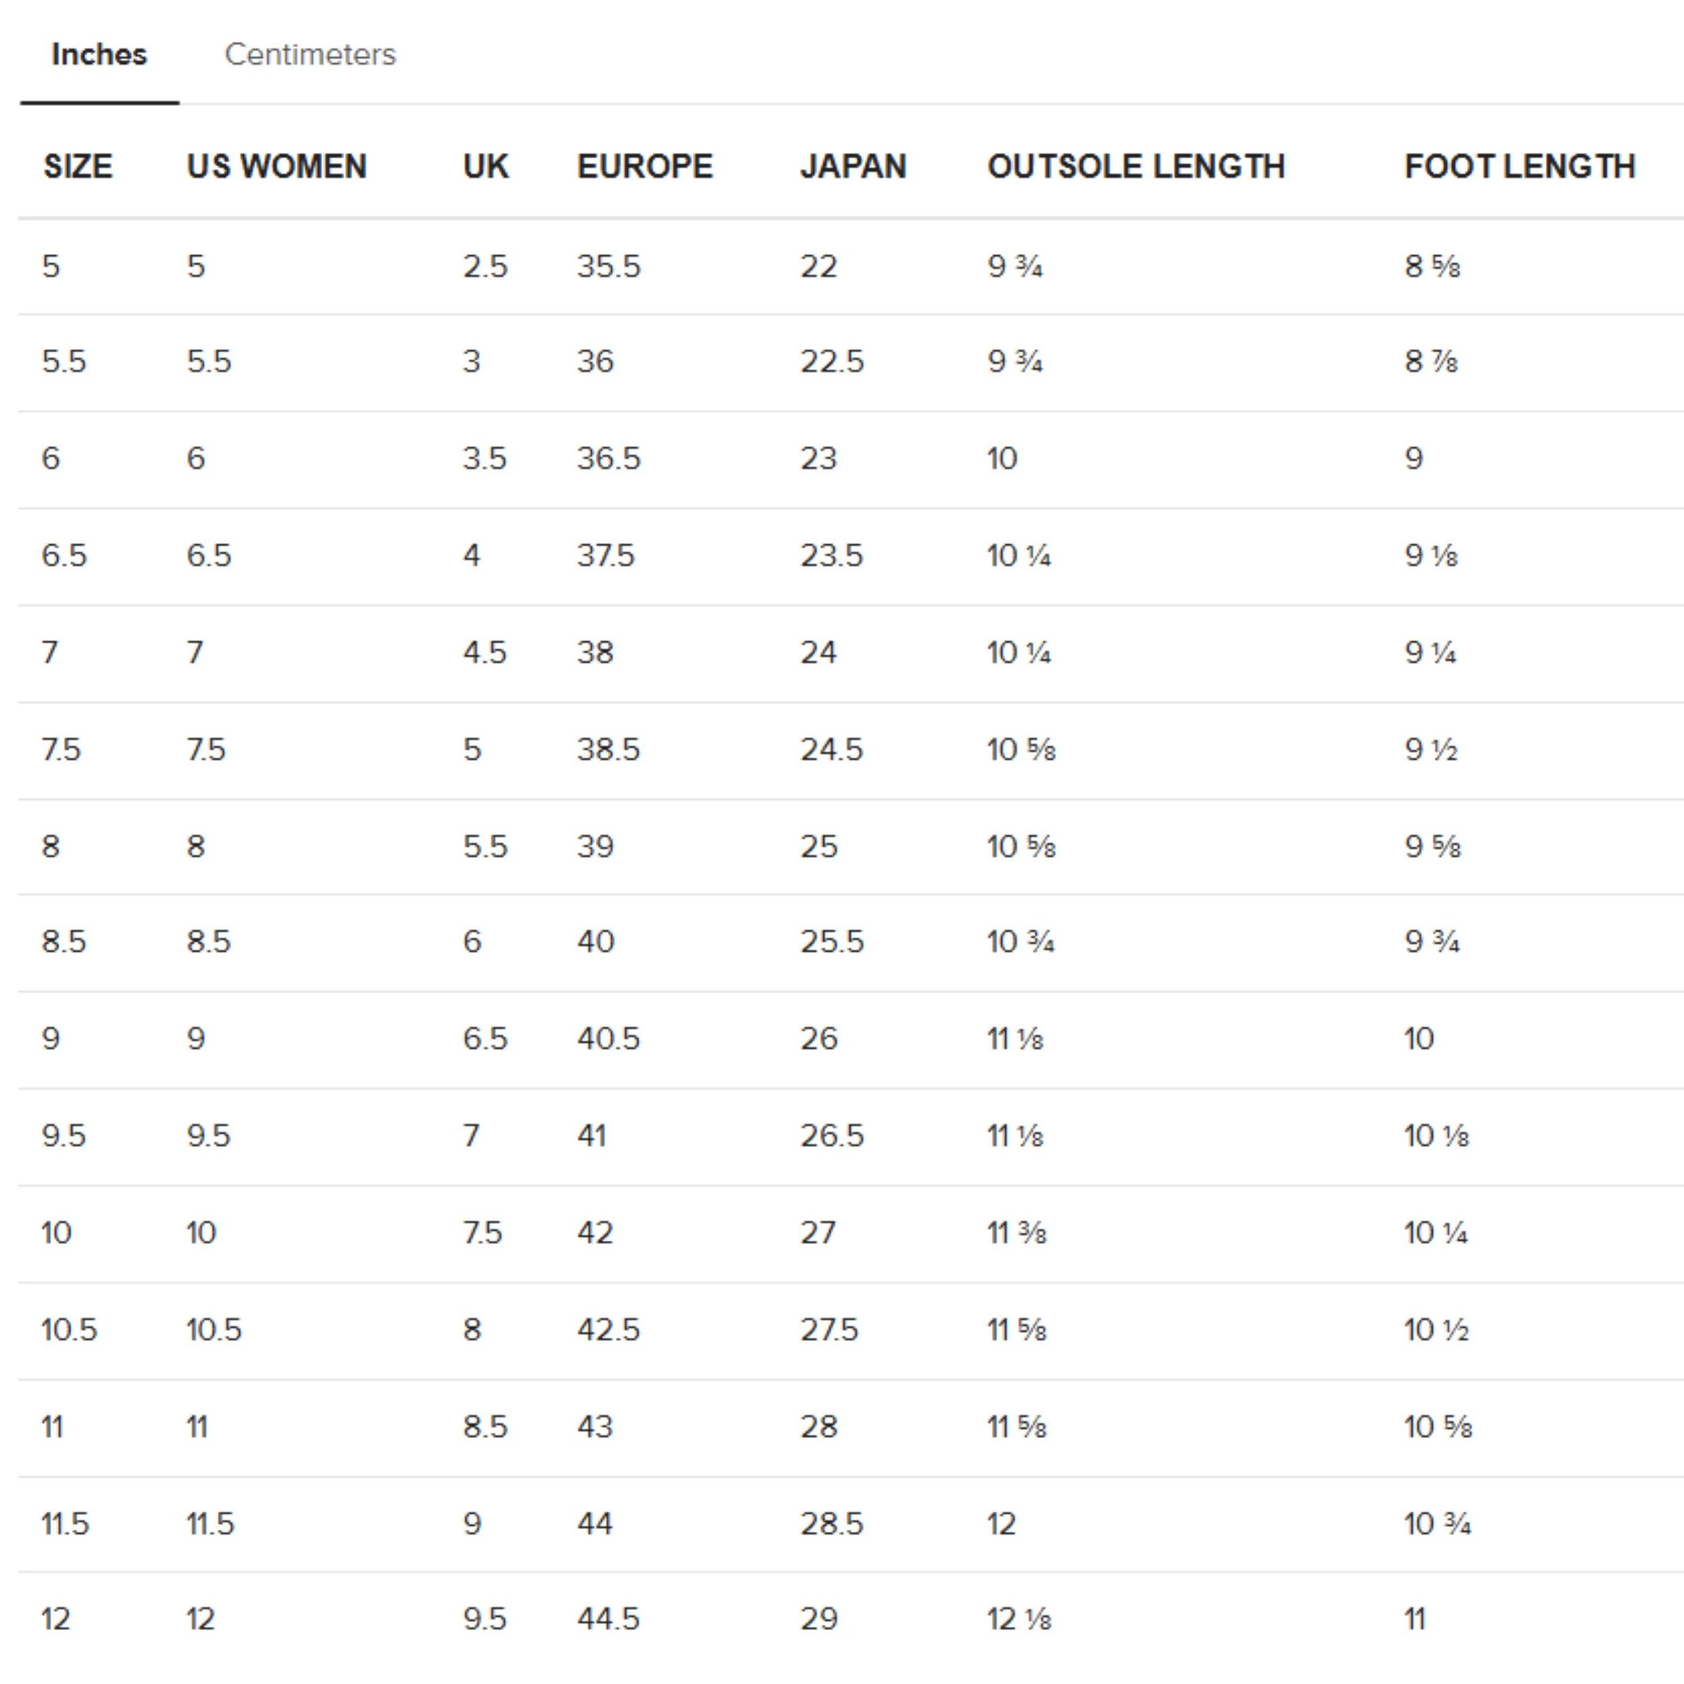Select the Inches tab

[x=100, y=54]
